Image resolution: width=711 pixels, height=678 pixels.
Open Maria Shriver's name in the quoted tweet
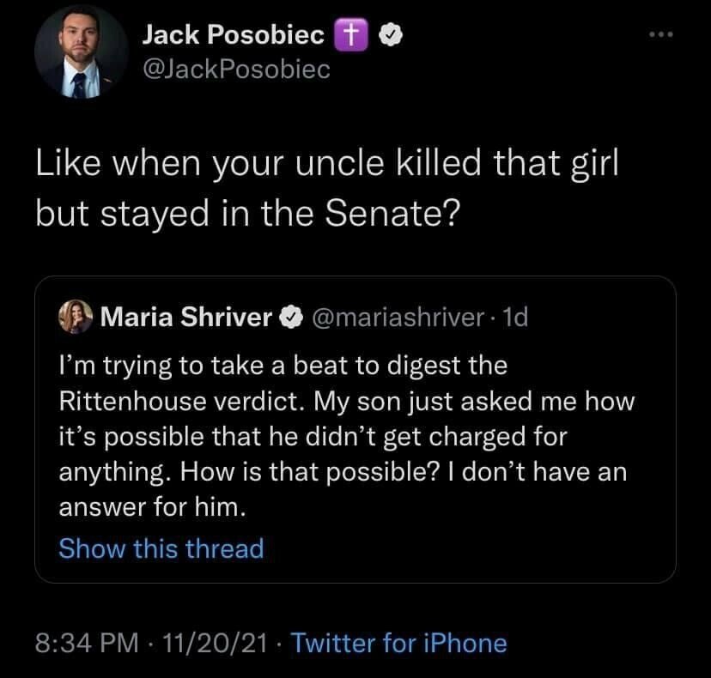pos(186,318)
